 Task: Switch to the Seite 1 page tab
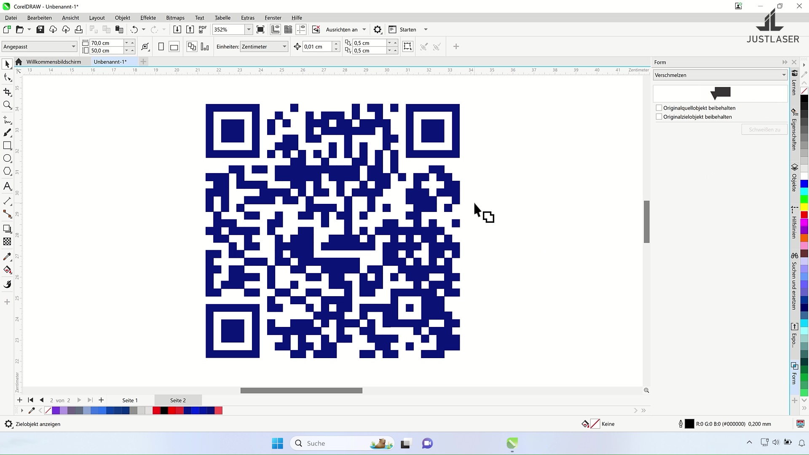pyautogui.click(x=129, y=400)
